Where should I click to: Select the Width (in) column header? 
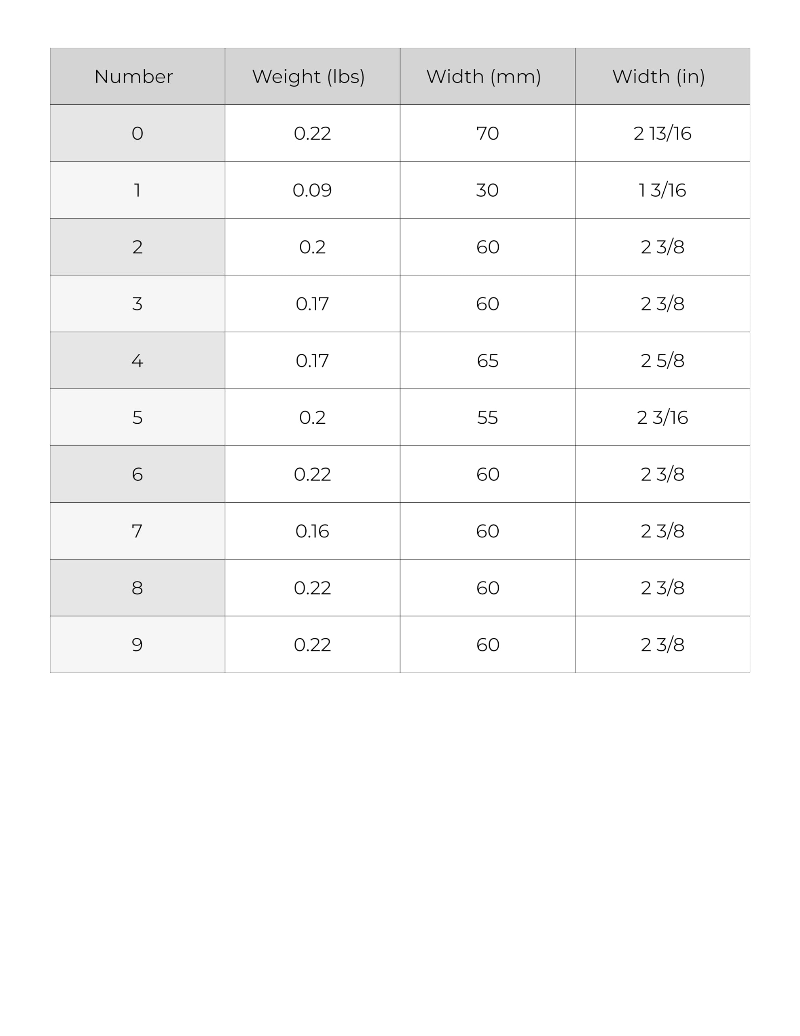(662, 76)
